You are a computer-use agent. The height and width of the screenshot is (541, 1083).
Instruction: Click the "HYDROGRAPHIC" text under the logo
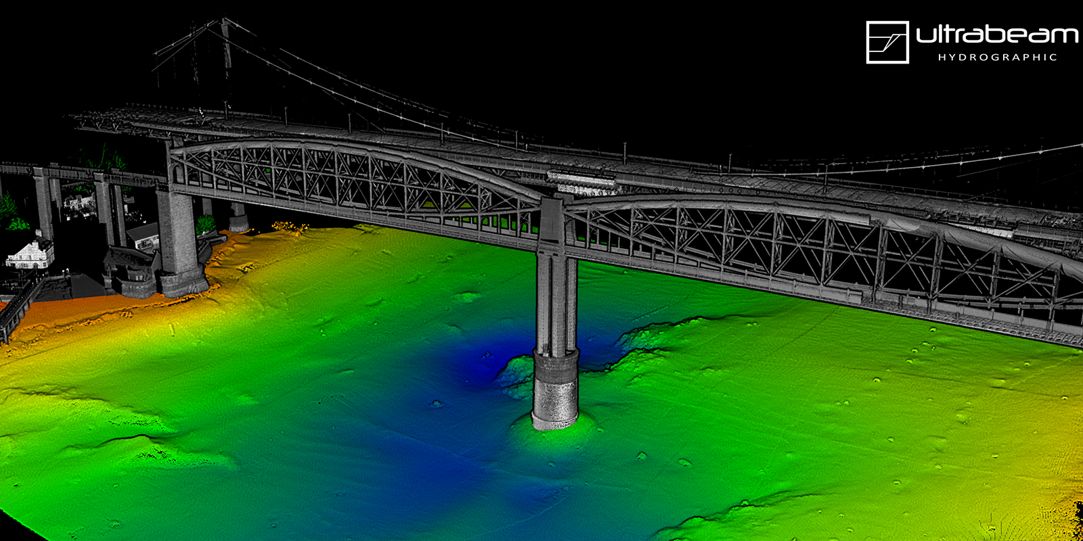tap(998, 57)
